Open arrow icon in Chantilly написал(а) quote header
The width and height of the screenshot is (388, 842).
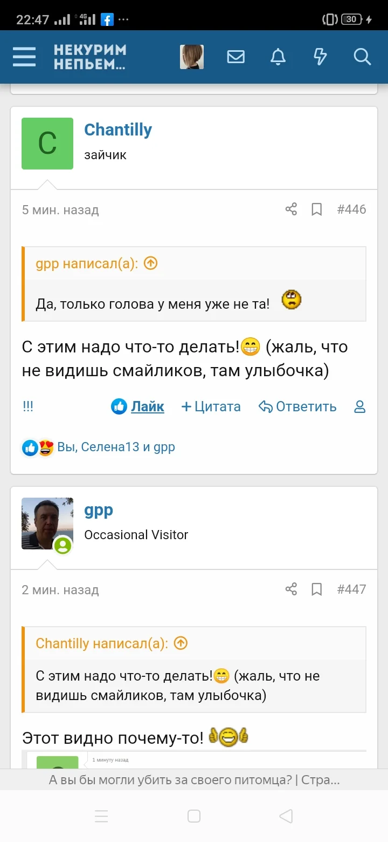pyautogui.click(x=181, y=643)
